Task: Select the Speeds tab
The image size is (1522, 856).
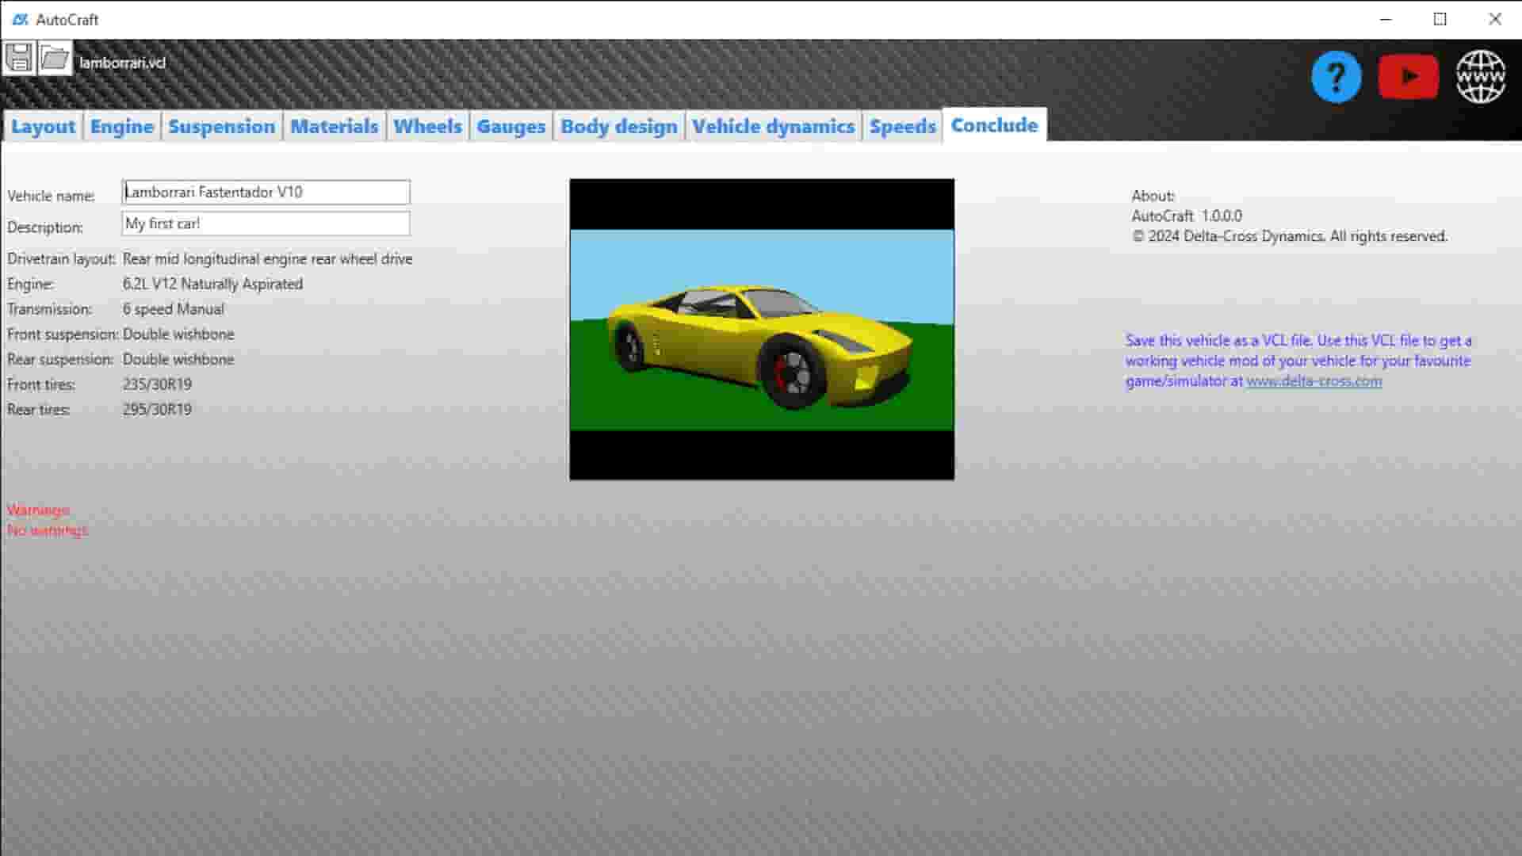Action: pos(902,126)
